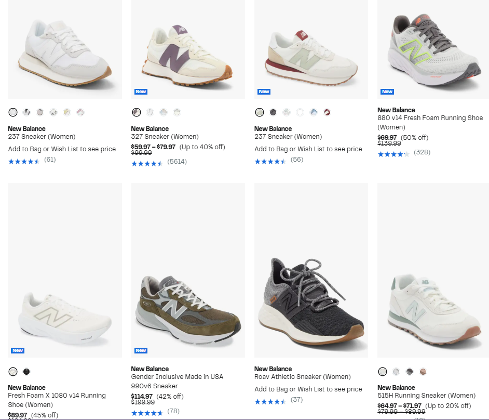Click the star rating of the 990v6 Sneaker
The width and height of the screenshot is (489, 420).
pos(147,413)
